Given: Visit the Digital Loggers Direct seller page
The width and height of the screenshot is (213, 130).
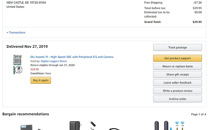Looking at the screenshot, I should tap(54, 61).
